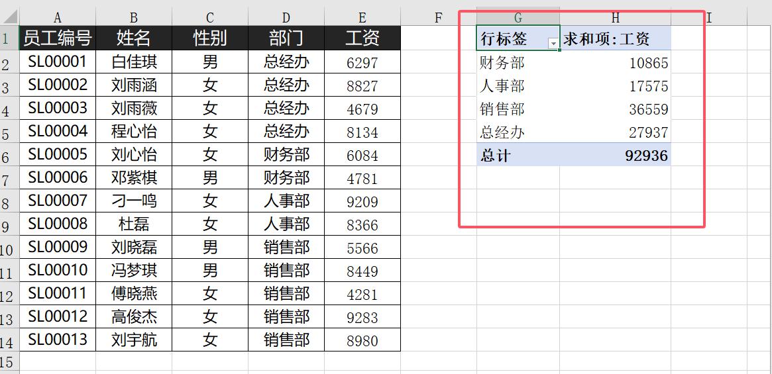Viewport: 772px width, 374px height.
Task: Select the pivot value 27937
Action: [x=615, y=132]
